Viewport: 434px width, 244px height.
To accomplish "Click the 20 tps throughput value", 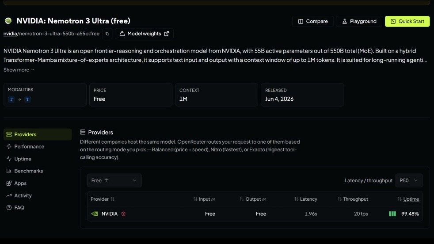I will [361, 214].
